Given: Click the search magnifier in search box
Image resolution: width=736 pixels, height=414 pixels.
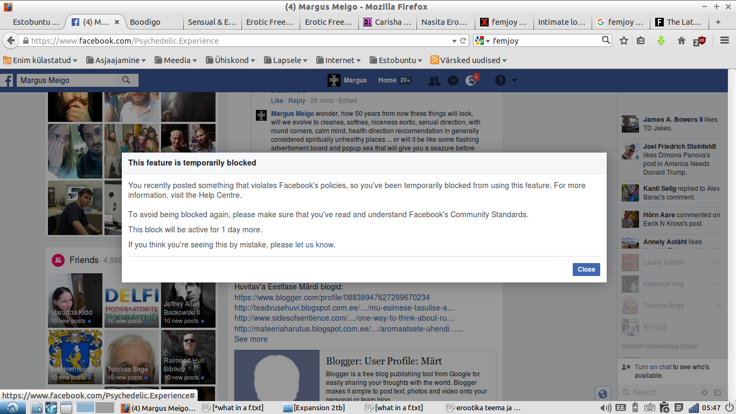Looking at the screenshot, I should coord(606,40).
